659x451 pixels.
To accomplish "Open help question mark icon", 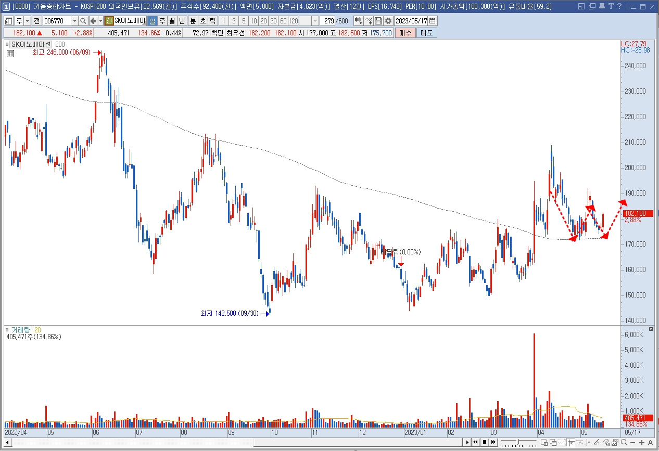I will 619,6.
